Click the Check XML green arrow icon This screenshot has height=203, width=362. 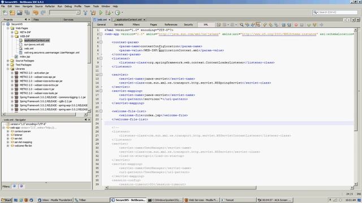(309, 25)
